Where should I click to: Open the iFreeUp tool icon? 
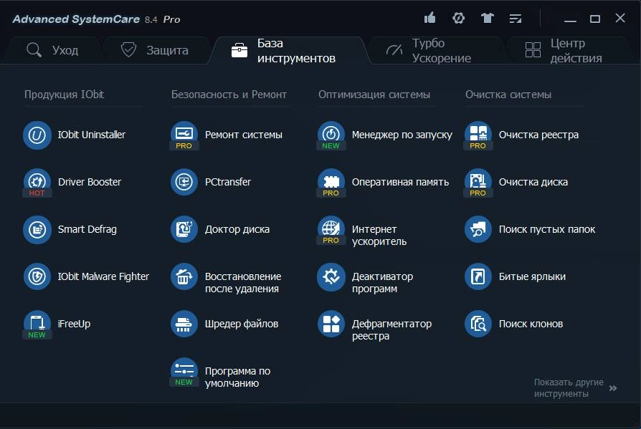coord(37,324)
